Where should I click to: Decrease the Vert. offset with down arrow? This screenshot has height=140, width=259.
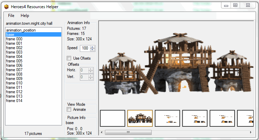[x=91, y=79]
